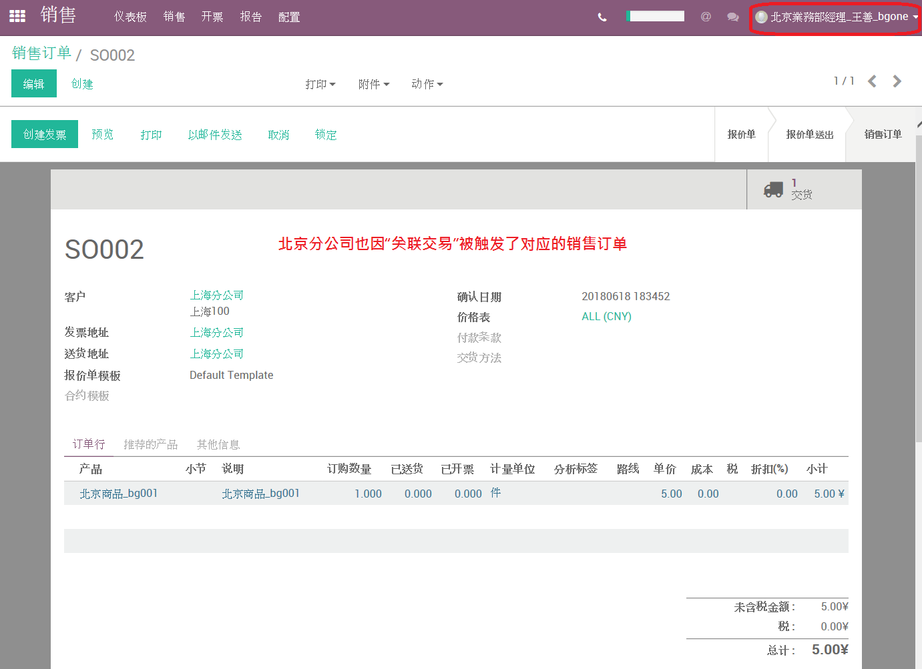Click the 编辑 button
Viewport: 922px width, 669px height.
34,83
